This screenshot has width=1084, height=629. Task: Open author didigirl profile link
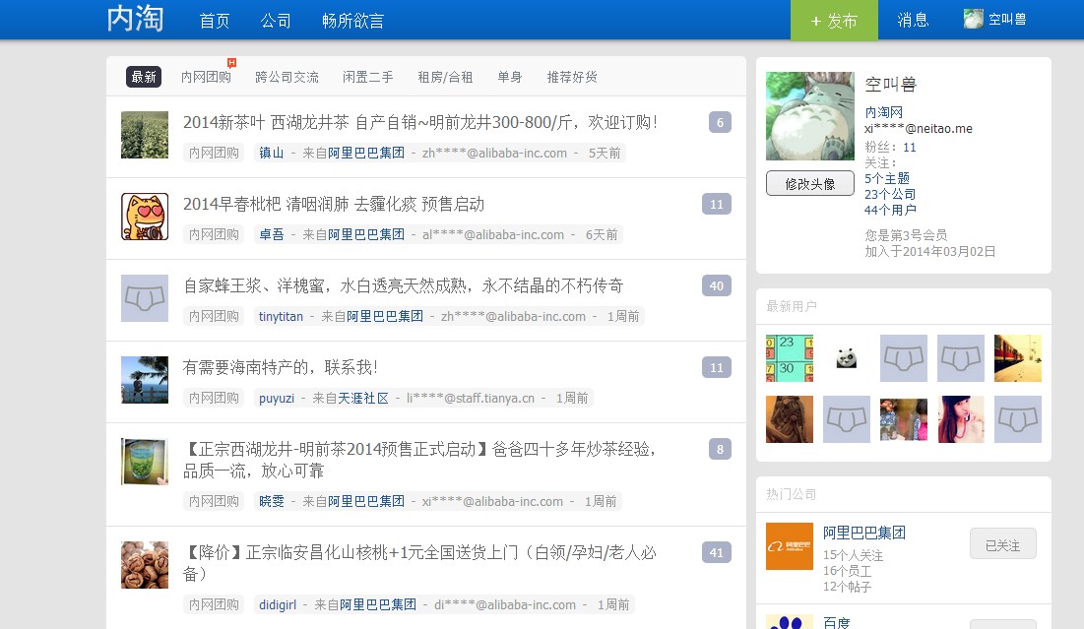click(x=278, y=604)
